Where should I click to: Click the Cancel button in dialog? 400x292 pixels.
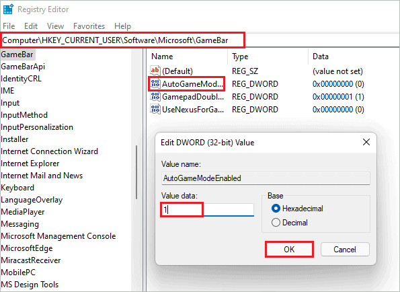point(345,250)
